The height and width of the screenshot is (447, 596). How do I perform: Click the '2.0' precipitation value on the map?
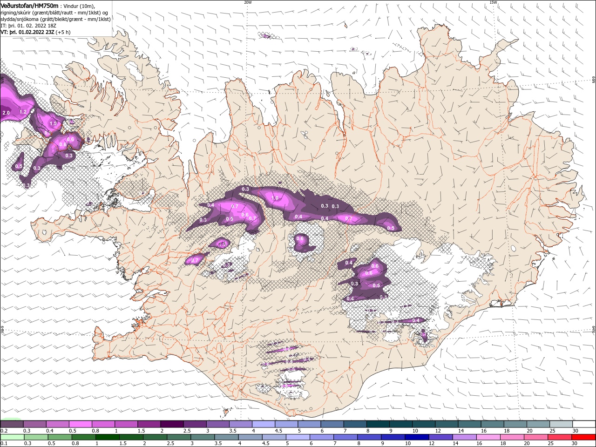[x=6, y=113]
